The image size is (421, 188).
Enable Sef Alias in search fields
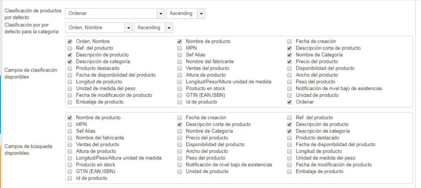point(70,131)
